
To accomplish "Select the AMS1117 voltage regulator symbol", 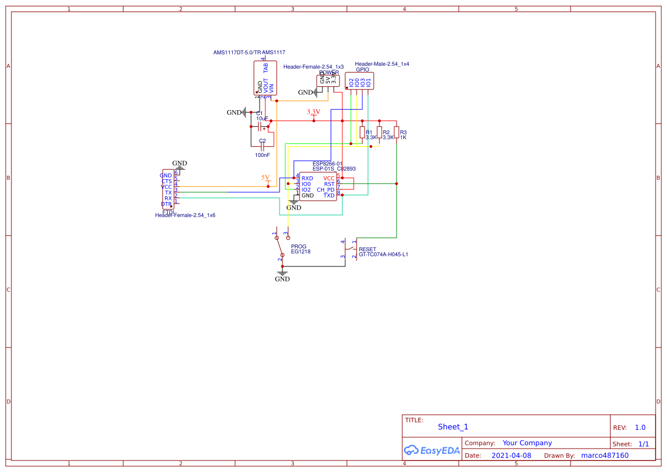I will tap(265, 77).
